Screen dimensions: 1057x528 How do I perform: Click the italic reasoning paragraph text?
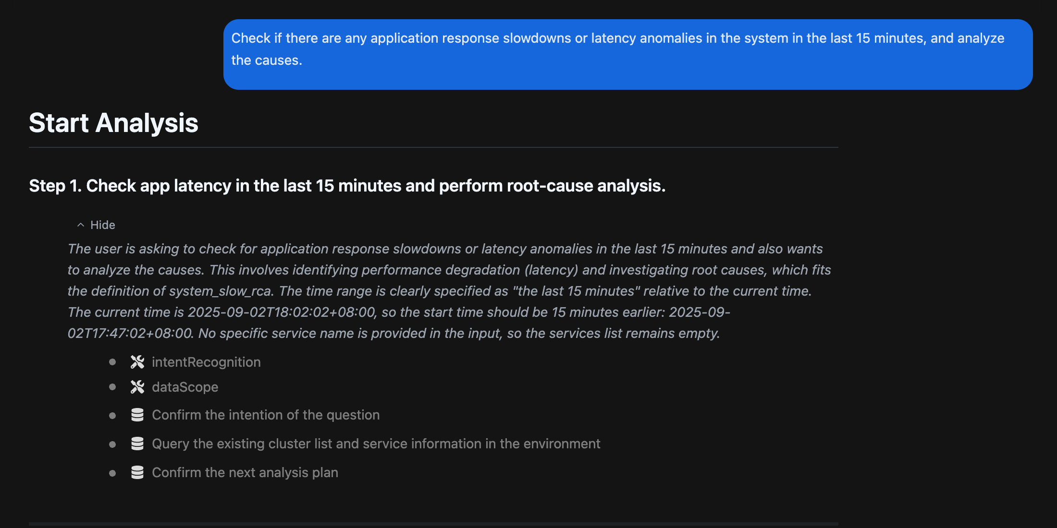(x=449, y=291)
